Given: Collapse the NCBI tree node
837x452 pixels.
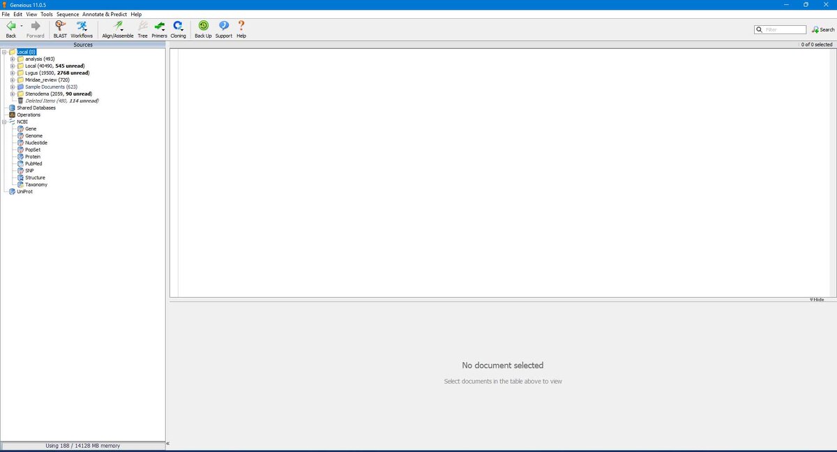Looking at the screenshot, I should [x=4, y=122].
